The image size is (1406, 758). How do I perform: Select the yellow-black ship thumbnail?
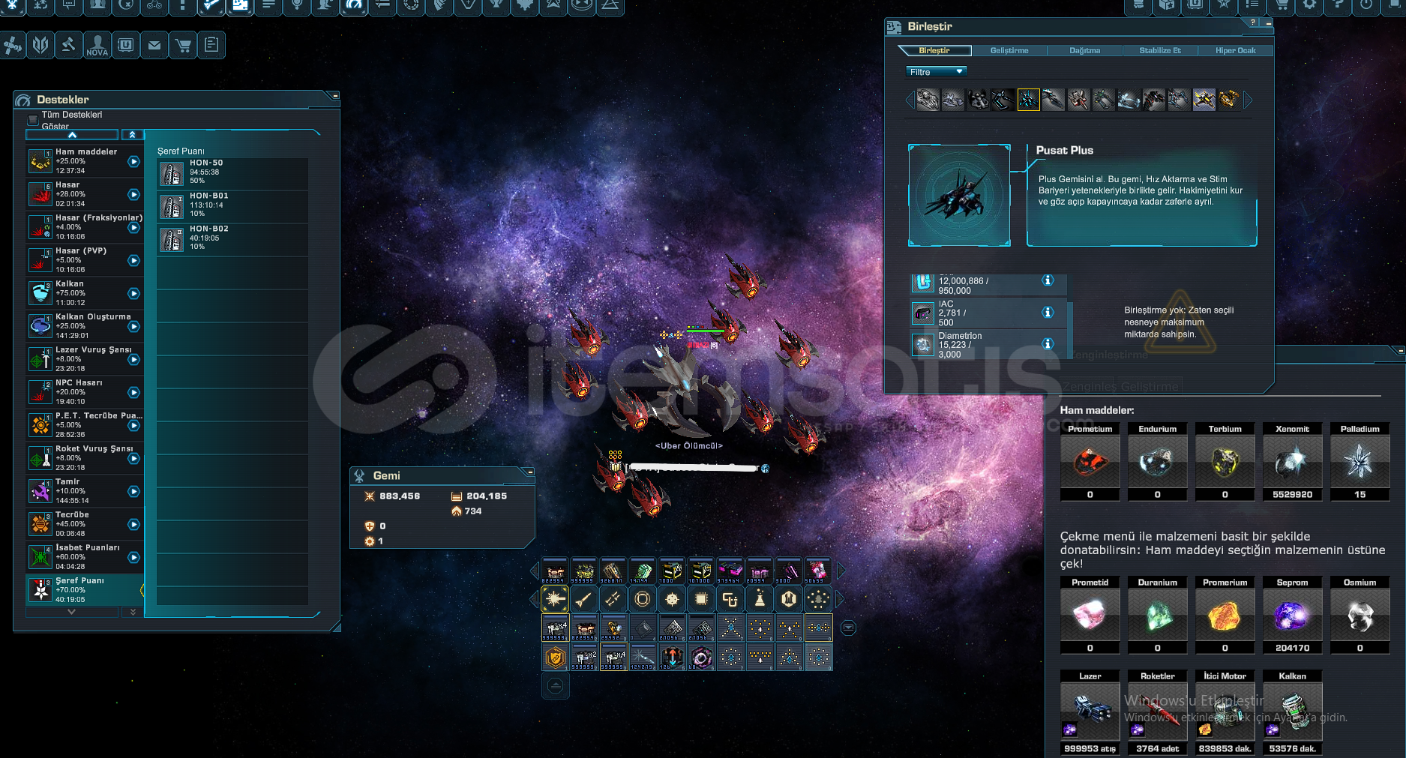[x=1204, y=100]
